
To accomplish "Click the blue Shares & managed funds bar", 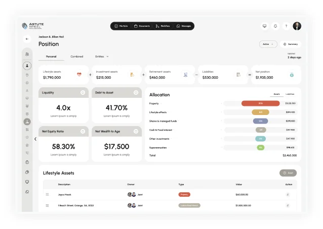I will tap(260, 121).
